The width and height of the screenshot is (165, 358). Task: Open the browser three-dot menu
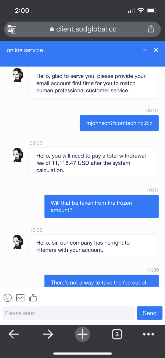tap(148, 334)
